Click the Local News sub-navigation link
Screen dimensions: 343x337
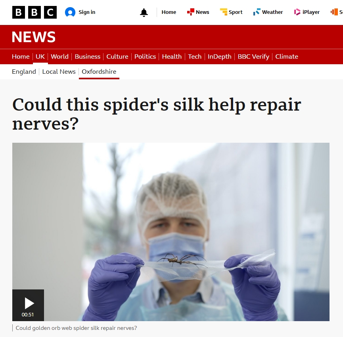point(59,72)
